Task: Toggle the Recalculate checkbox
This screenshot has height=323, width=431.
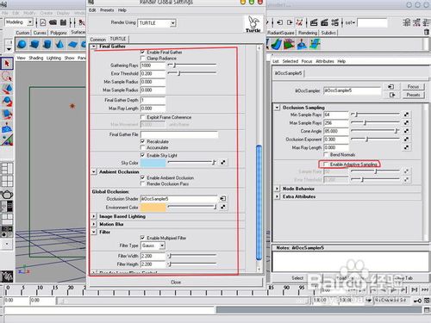Action: 142,141
